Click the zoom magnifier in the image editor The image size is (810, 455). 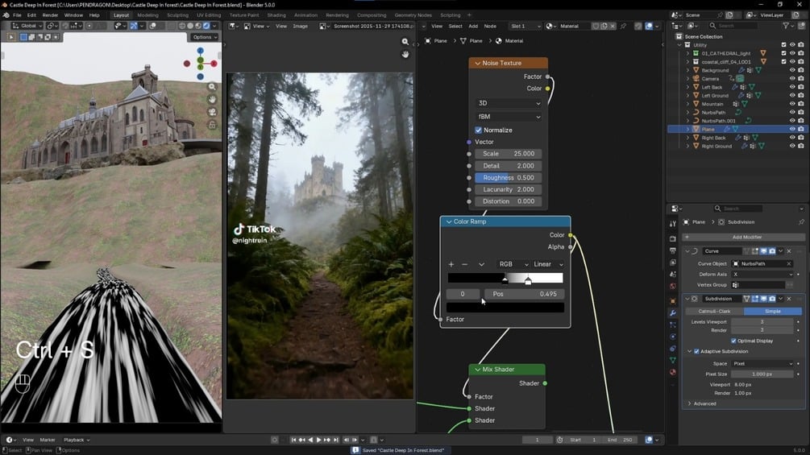pos(405,42)
